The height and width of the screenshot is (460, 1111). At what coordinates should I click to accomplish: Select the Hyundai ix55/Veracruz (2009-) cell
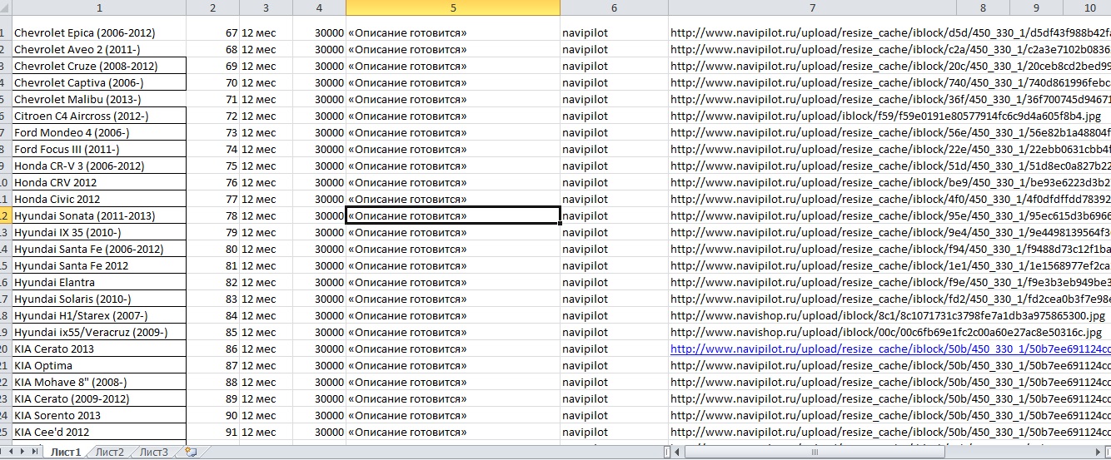click(x=99, y=332)
